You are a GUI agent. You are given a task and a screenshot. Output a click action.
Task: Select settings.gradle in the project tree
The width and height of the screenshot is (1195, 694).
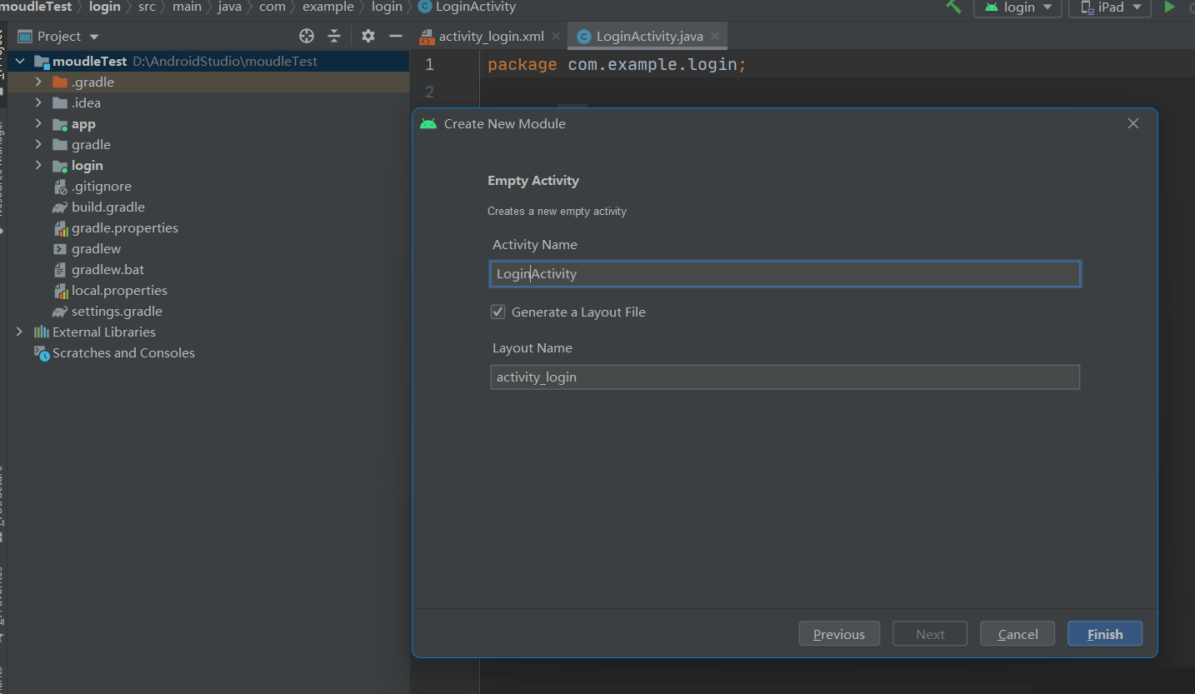117,311
